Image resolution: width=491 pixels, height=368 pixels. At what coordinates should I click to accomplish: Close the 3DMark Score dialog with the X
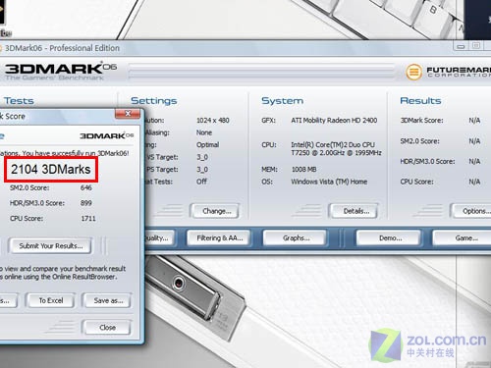(x=128, y=114)
